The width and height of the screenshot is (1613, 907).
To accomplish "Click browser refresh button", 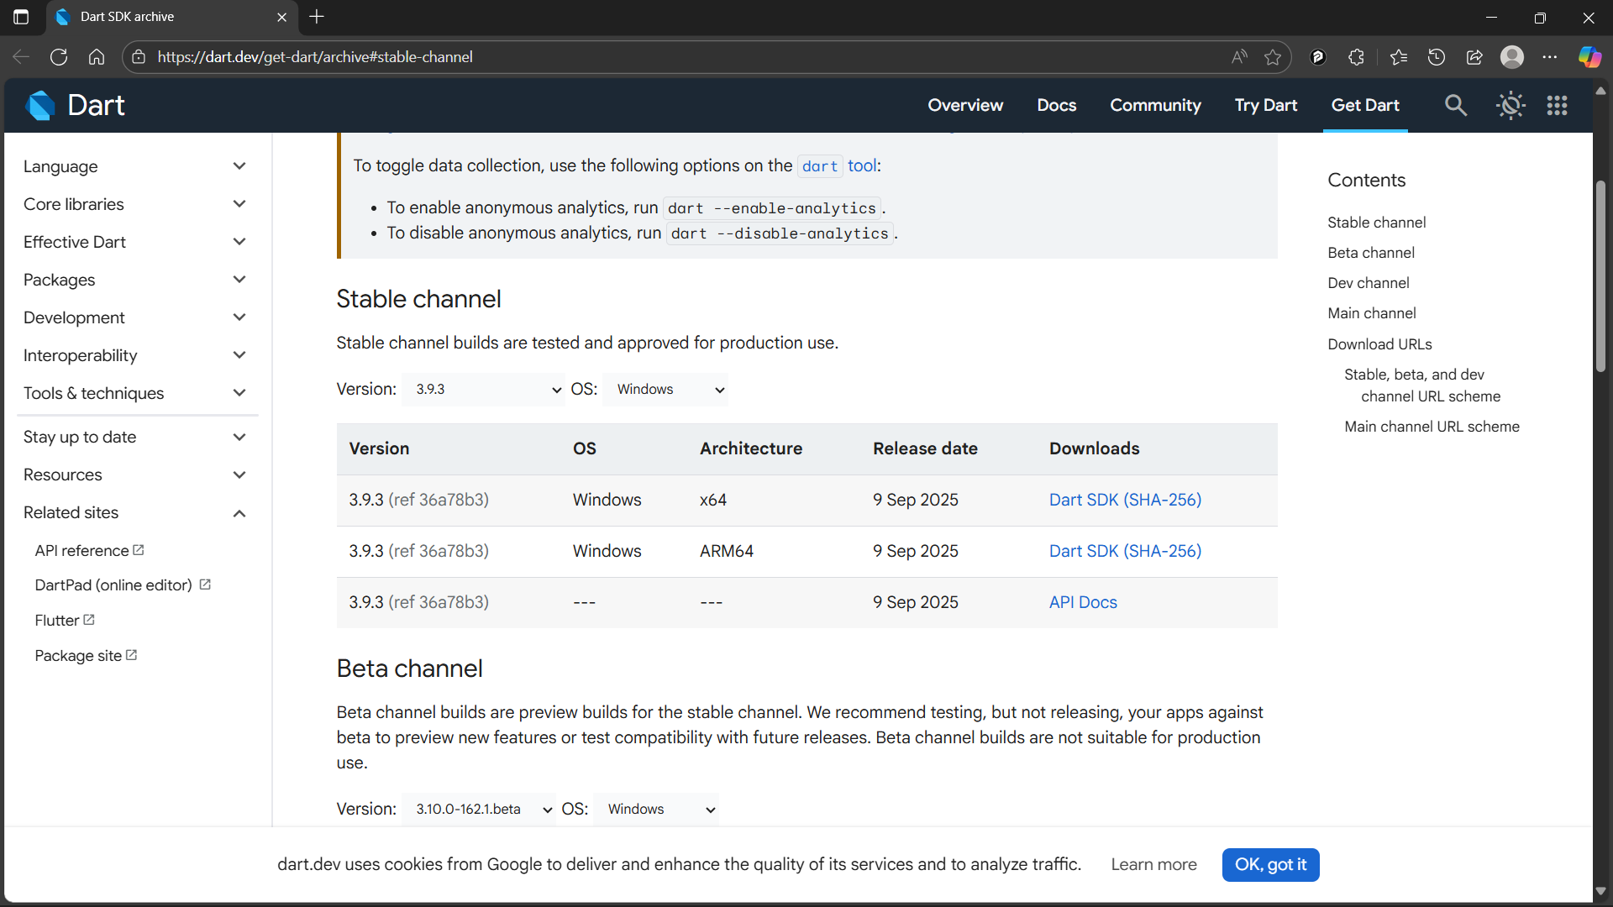I will [x=59, y=57].
